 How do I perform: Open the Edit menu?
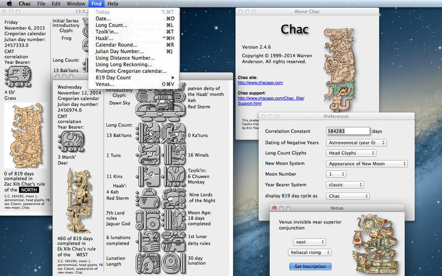point(56,4)
